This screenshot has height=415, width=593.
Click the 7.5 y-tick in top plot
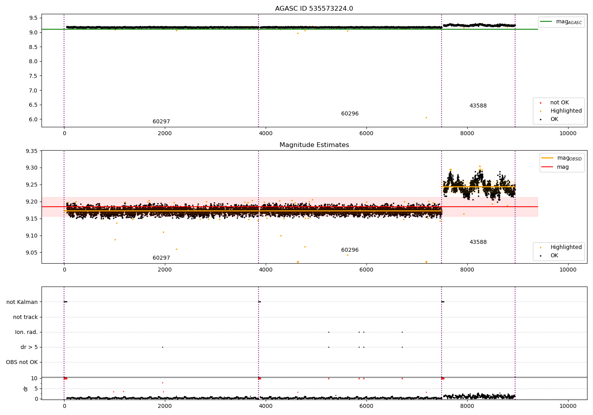coord(33,76)
